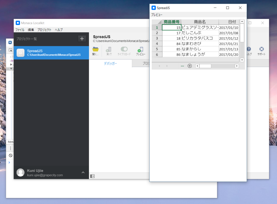Select date cell 2017/01/13

point(229,49)
